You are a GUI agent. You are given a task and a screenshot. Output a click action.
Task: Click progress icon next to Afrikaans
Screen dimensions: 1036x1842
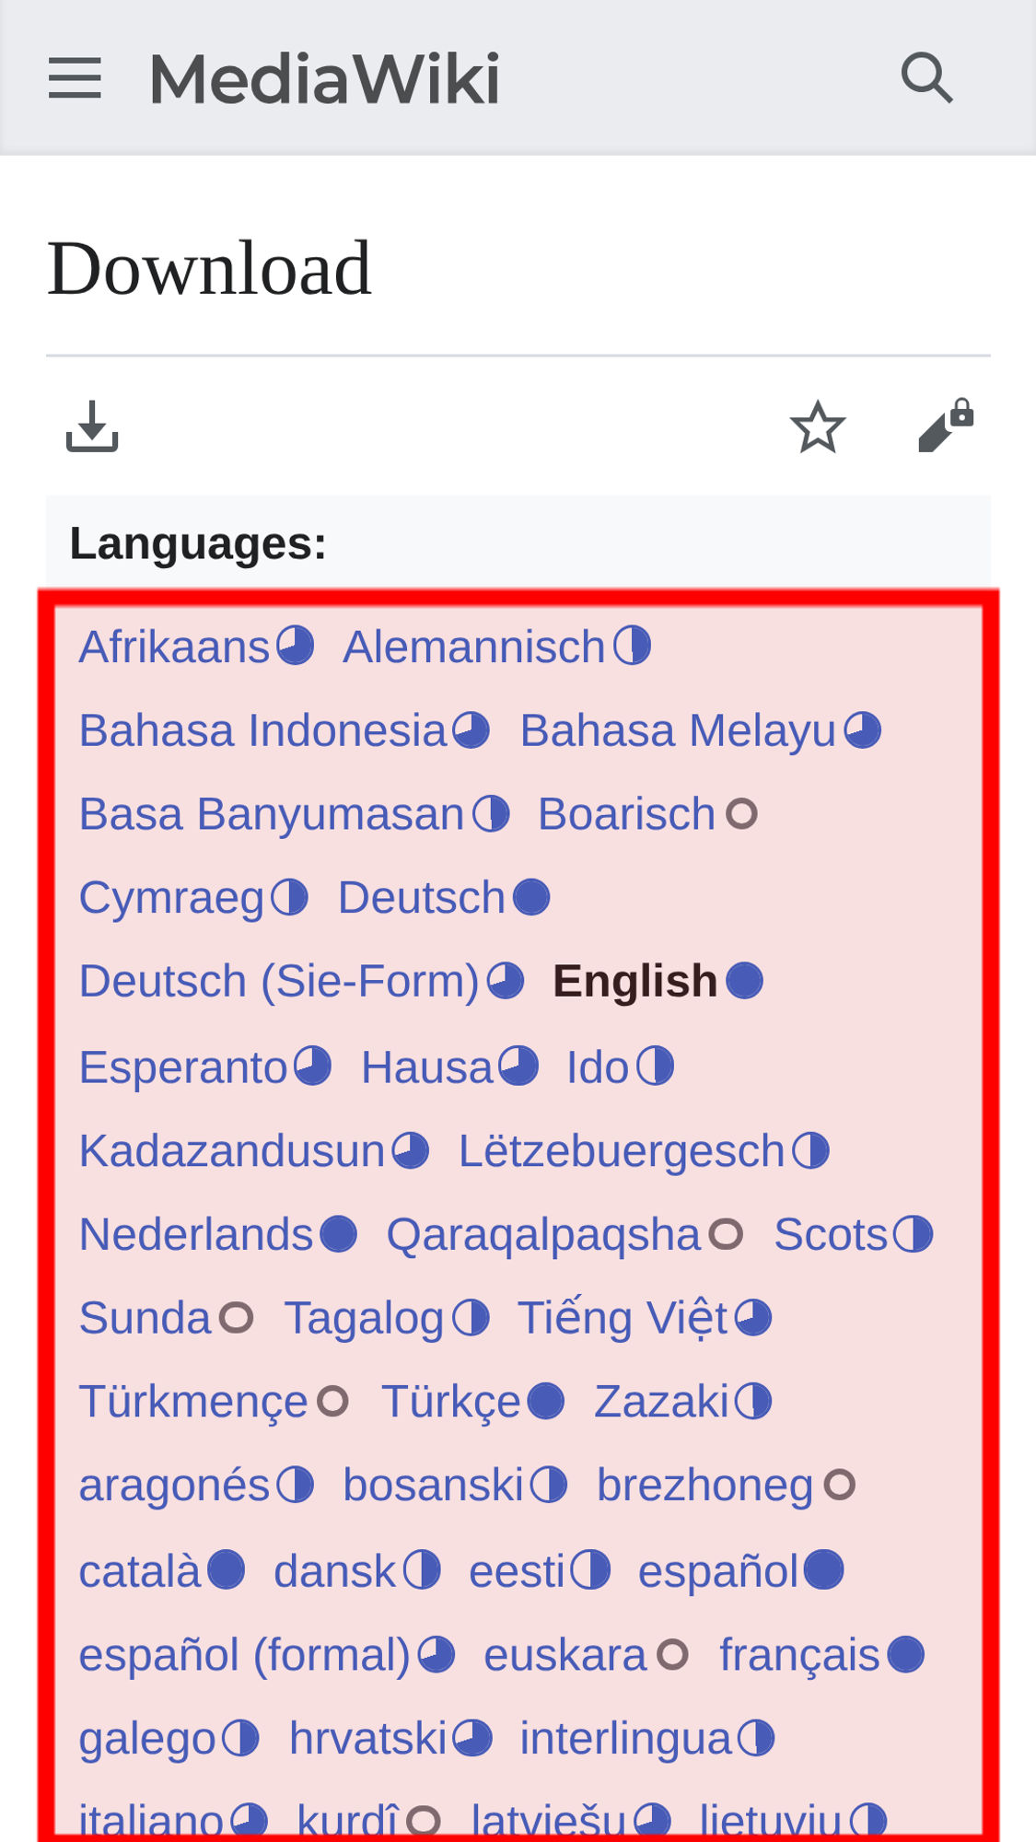click(296, 646)
